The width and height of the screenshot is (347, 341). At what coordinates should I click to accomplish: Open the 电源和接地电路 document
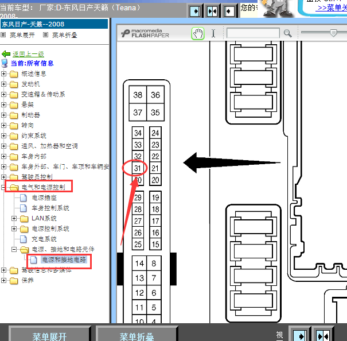click(x=64, y=259)
